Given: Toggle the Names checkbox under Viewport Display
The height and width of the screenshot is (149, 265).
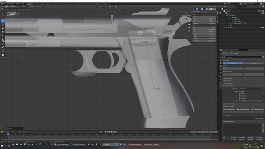Looking at the screenshot, I should point(240,91).
